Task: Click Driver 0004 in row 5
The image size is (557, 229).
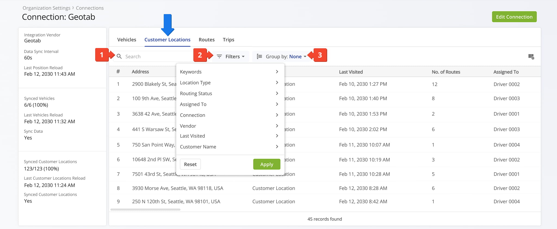Action: click(507, 145)
